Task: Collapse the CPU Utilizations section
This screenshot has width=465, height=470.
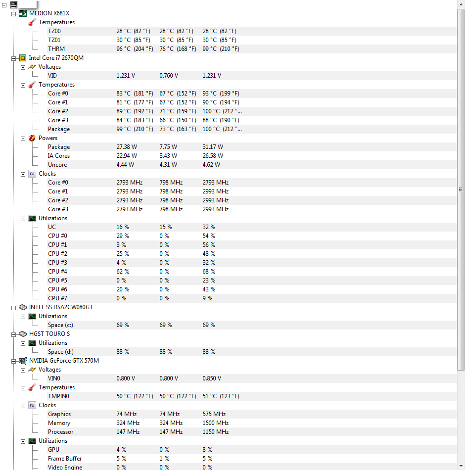Action: coord(23,219)
